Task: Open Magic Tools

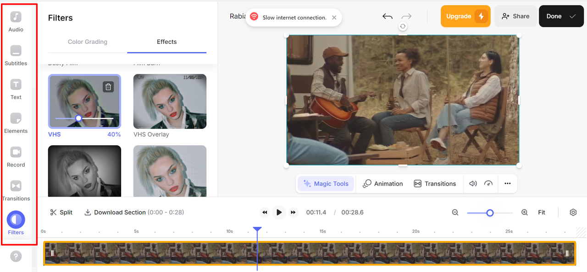Action: 326,184
